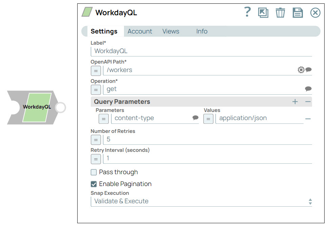Click the suggestion bubble for content-type parameter

coord(195,118)
